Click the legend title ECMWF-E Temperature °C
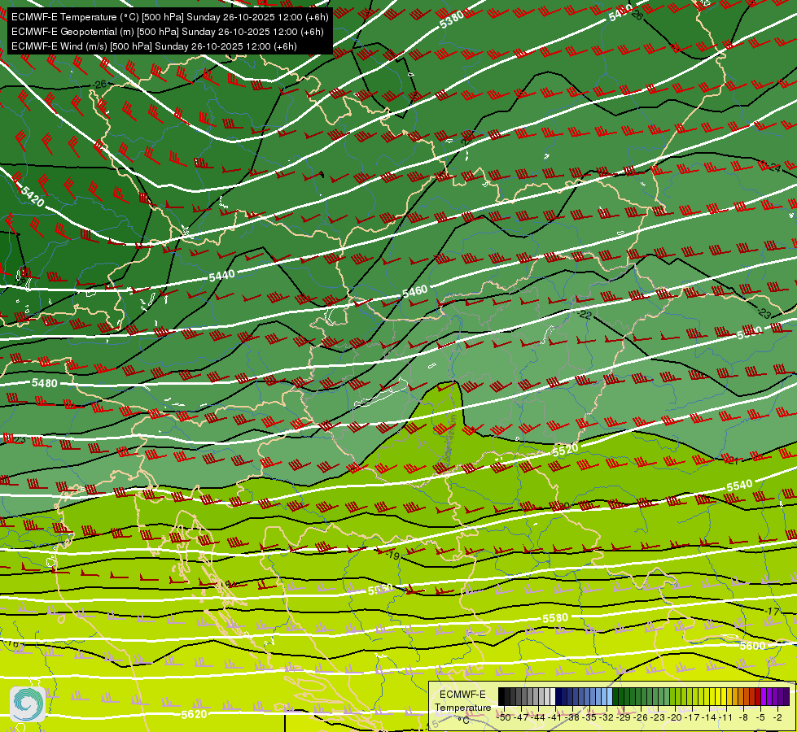Image resolution: width=797 pixels, height=732 pixels. [x=462, y=707]
